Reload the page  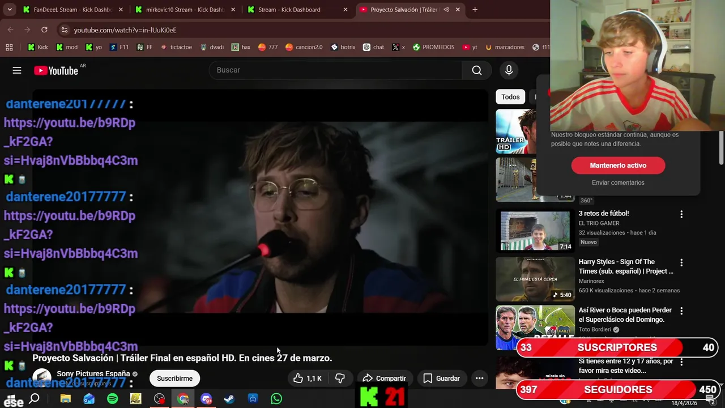pyautogui.click(x=44, y=29)
